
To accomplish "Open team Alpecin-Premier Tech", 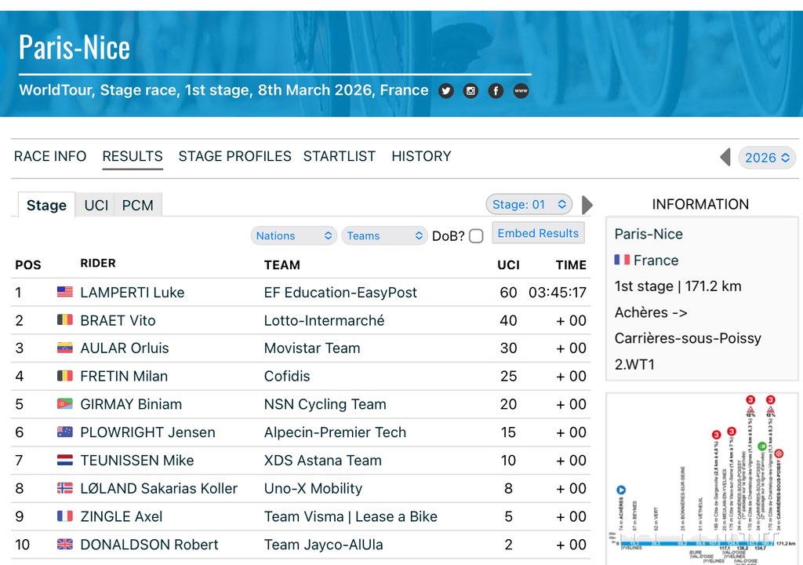I will (x=335, y=432).
